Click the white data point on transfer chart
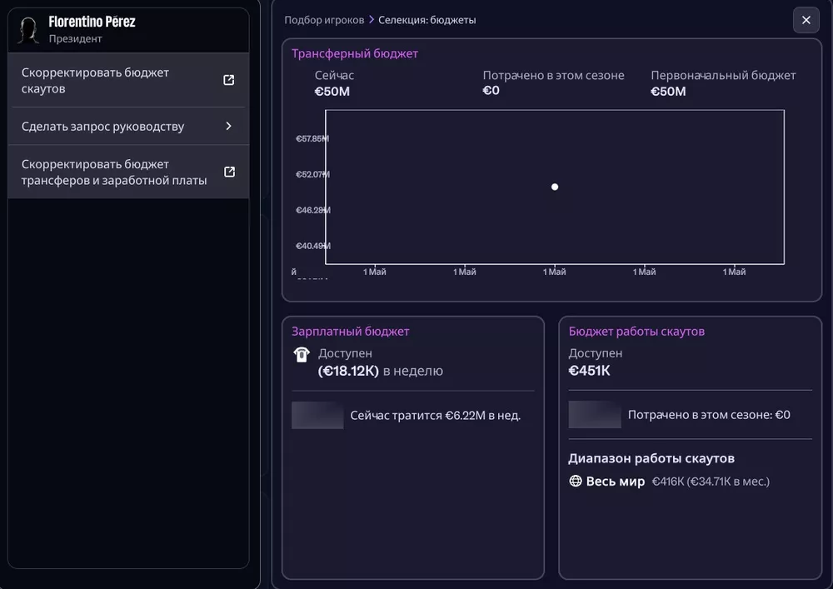This screenshot has height=589, width=833. (555, 187)
